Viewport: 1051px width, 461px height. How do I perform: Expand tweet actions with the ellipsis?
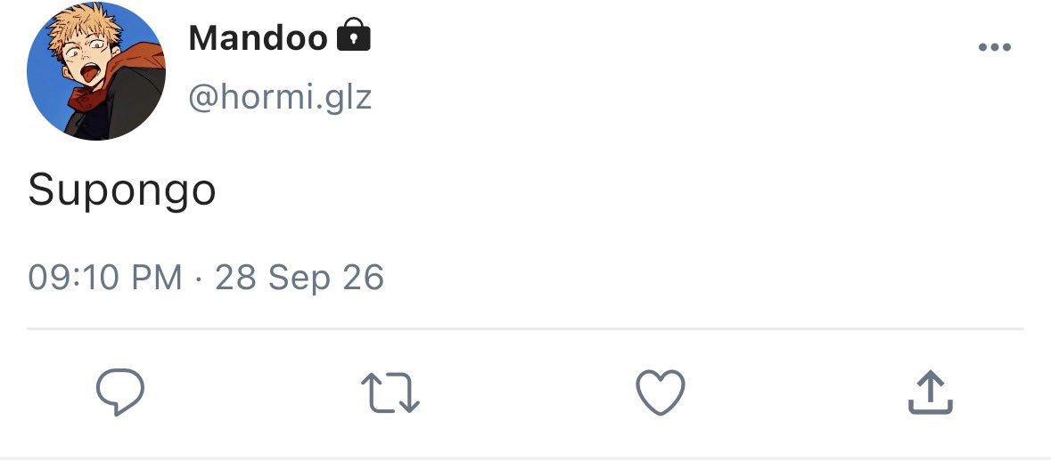click(994, 47)
